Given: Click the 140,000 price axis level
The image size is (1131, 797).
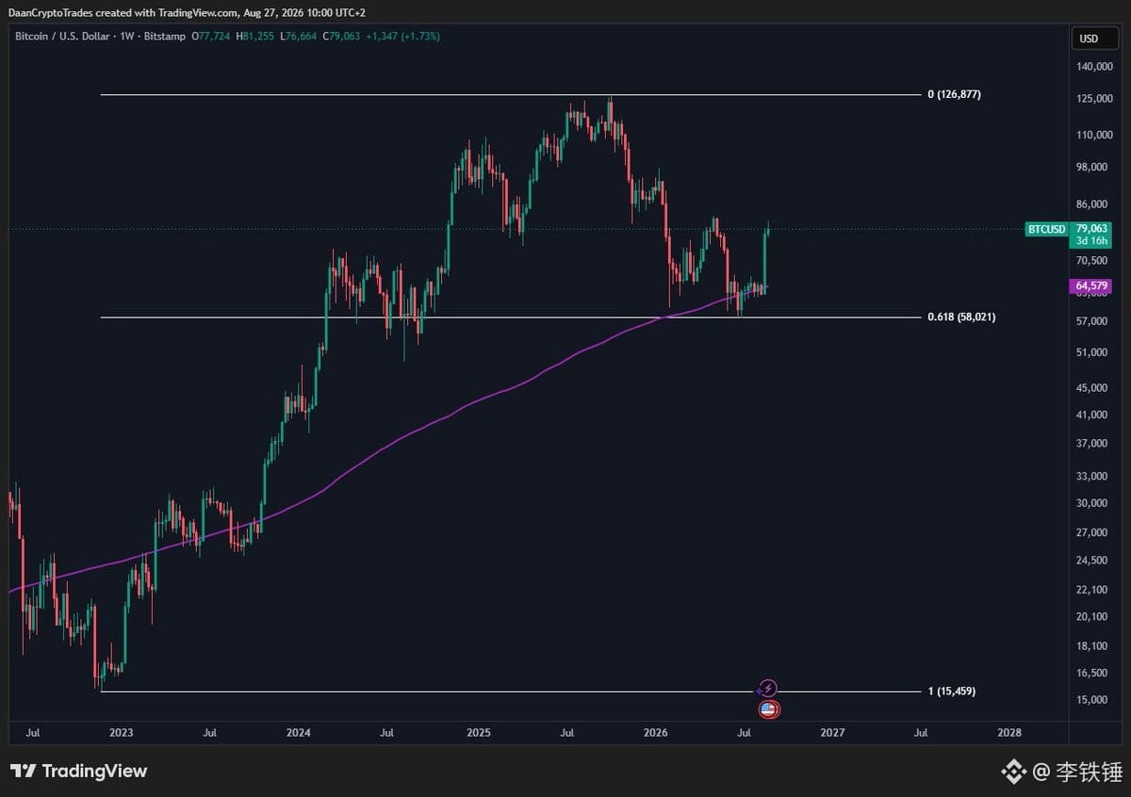Looking at the screenshot, I should click(x=1095, y=67).
